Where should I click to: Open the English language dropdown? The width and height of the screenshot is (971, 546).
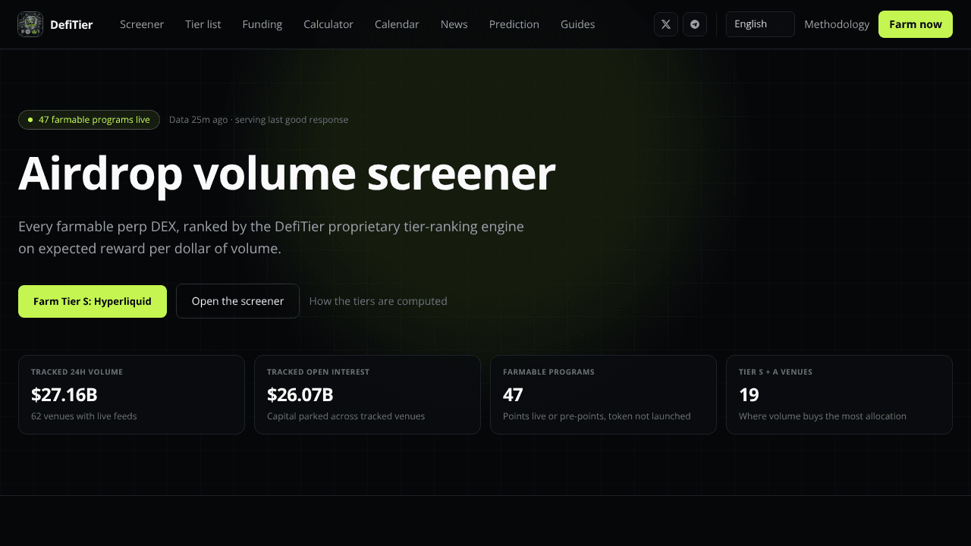click(x=760, y=24)
